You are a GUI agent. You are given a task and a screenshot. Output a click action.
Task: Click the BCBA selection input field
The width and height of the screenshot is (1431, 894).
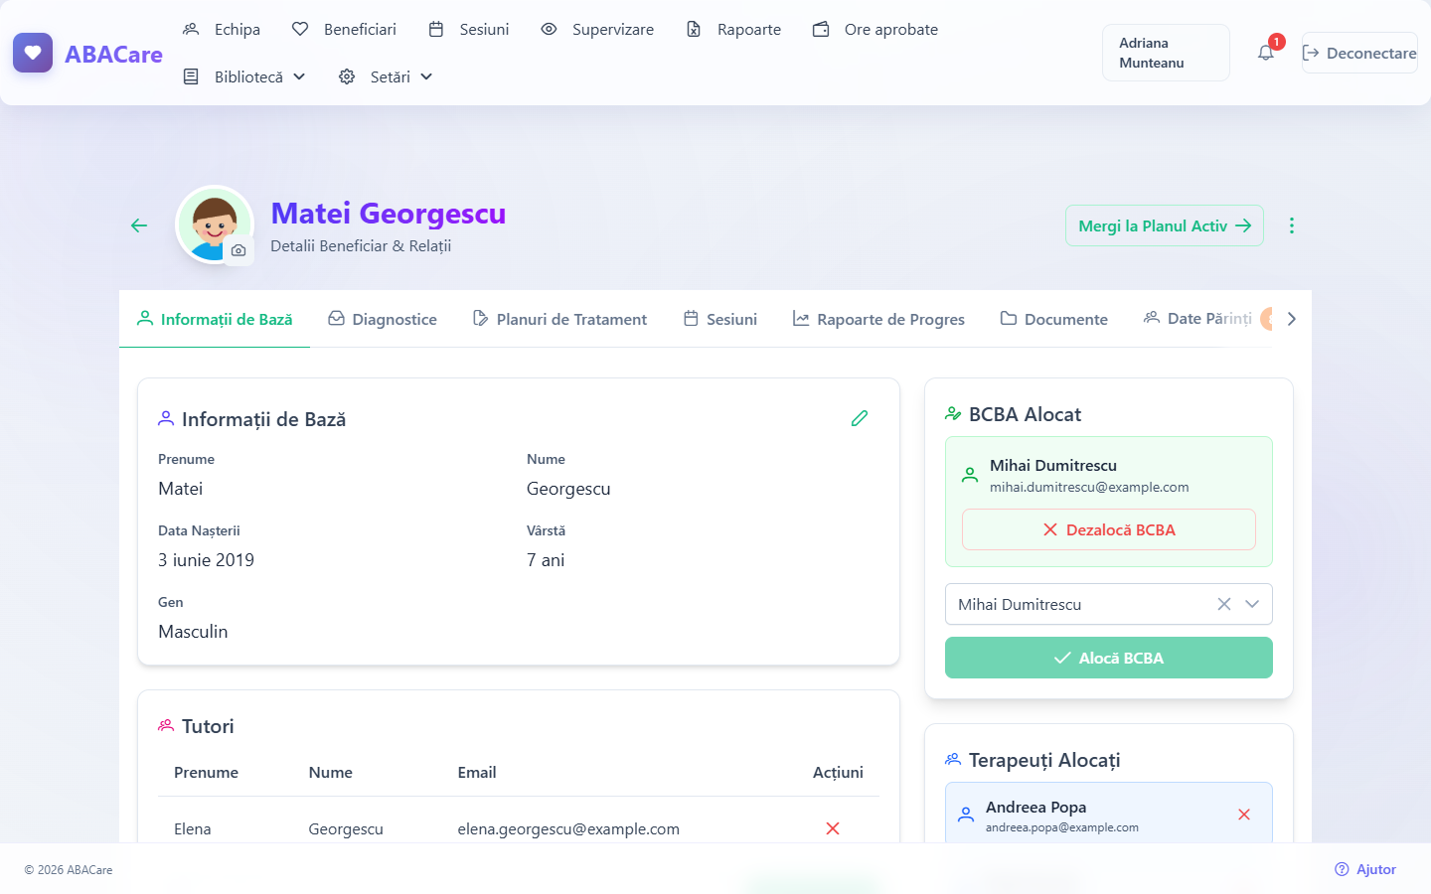pyautogui.click(x=1109, y=604)
